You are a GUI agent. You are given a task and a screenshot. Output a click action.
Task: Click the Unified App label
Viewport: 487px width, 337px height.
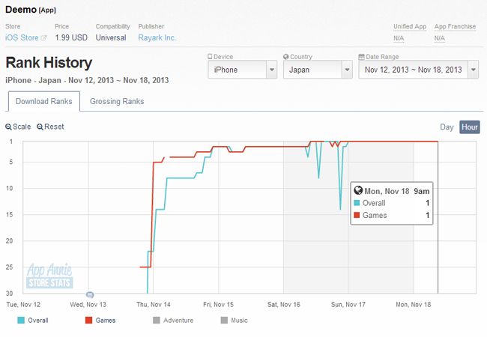[410, 27]
